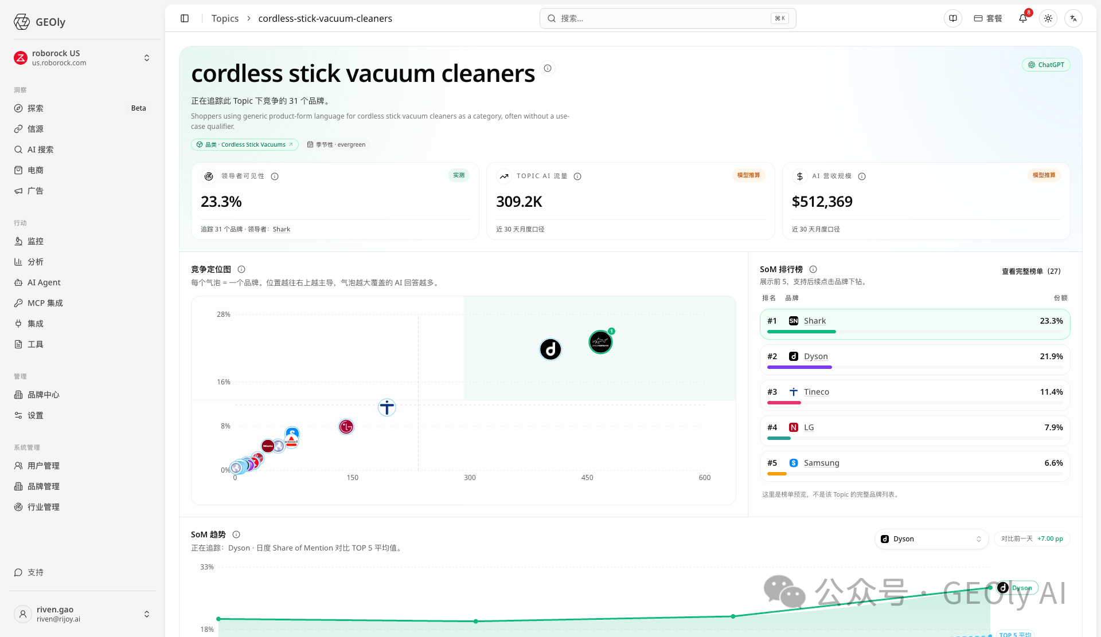
Task: Select the LG bubble in positioning chart
Action: [346, 427]
